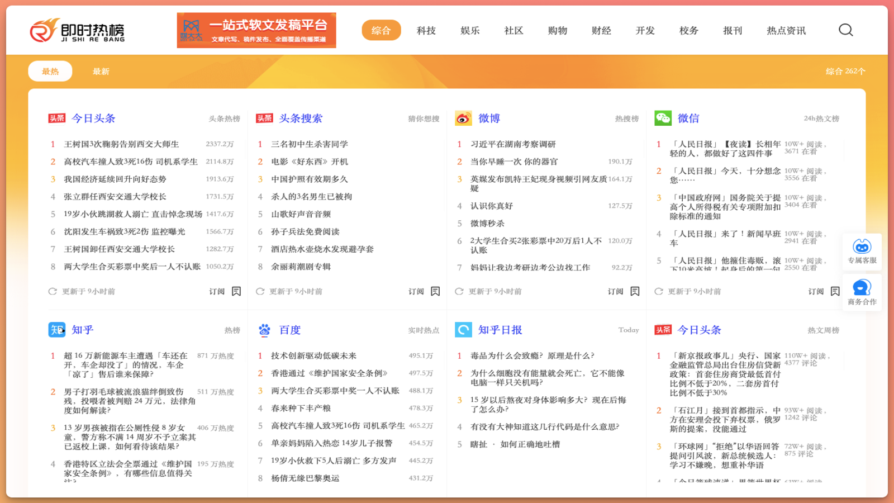
Task: Open Baidu item 技术创新驱动低碳未来
Action: point(313,355)
